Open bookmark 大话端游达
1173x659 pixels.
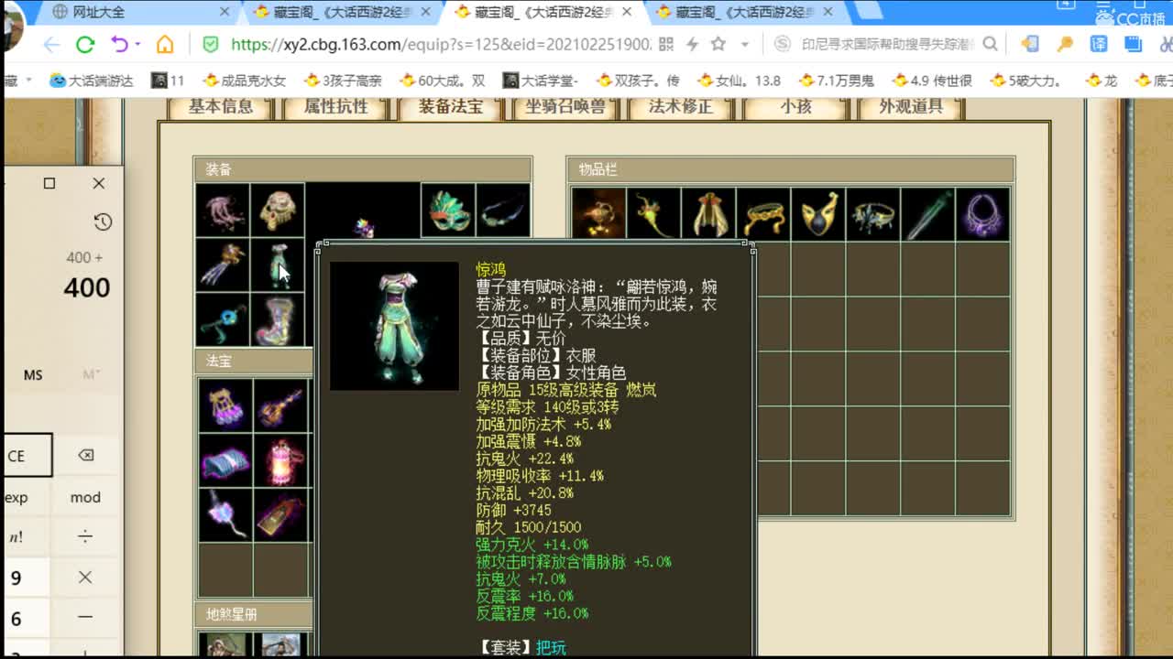coord(92,81)
